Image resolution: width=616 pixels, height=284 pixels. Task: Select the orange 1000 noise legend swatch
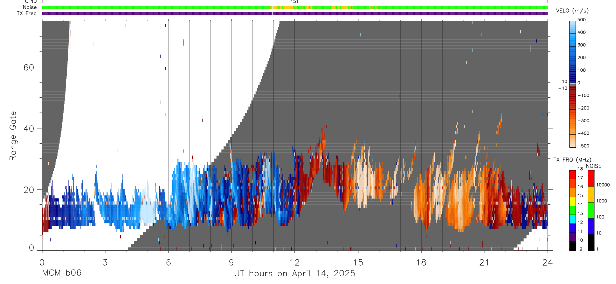click(x=591, y=194)
